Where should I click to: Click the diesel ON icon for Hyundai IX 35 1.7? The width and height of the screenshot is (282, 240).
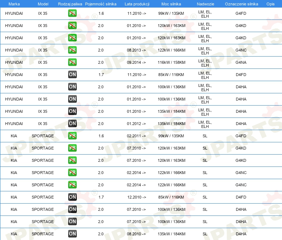click(x=72, y=75)
